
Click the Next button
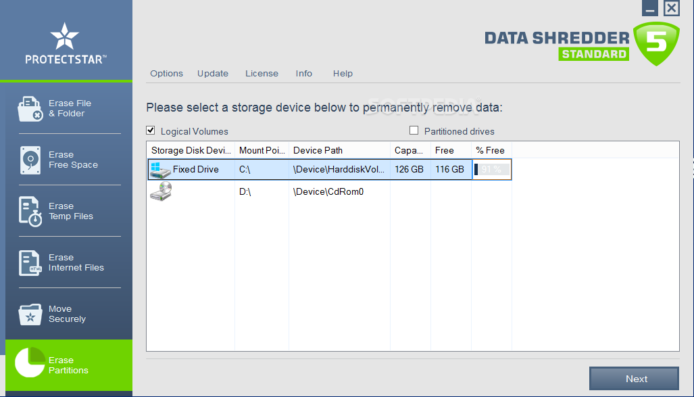coord(635,379)
